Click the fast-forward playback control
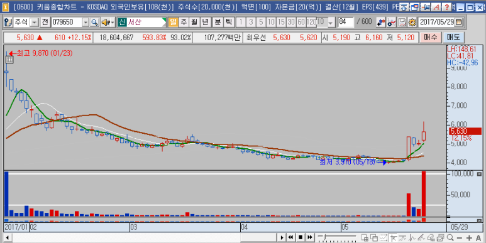 coord(309,237)
